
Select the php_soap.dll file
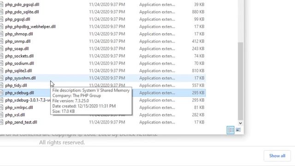tap(17, 48)
